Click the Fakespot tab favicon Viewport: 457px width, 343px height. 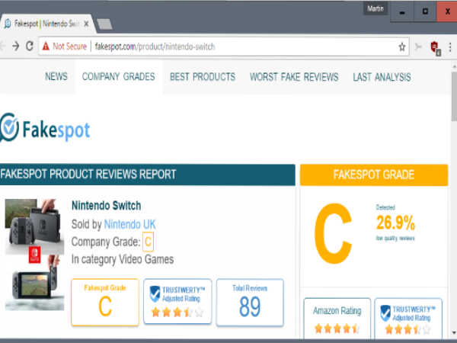pos(8,24)
